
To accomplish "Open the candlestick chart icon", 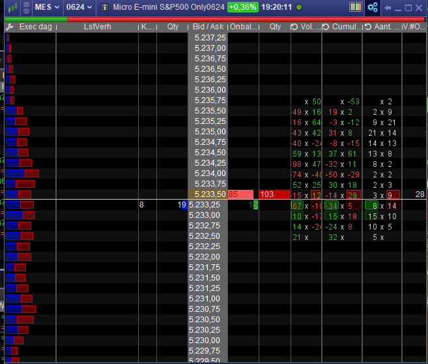I will coord(12,7).
